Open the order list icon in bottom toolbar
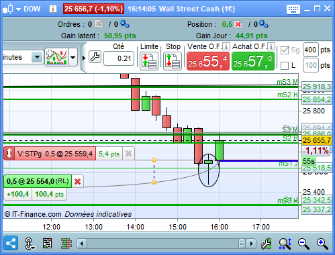This screenshot has height=255, width=335. (47, 244)
